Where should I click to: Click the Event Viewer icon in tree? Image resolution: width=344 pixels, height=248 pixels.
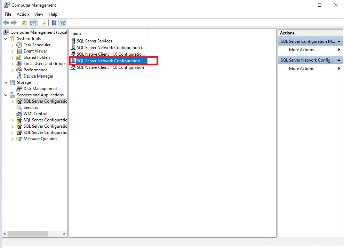pos(19,51)
